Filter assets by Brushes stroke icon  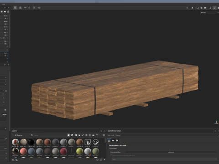point(83,135)
